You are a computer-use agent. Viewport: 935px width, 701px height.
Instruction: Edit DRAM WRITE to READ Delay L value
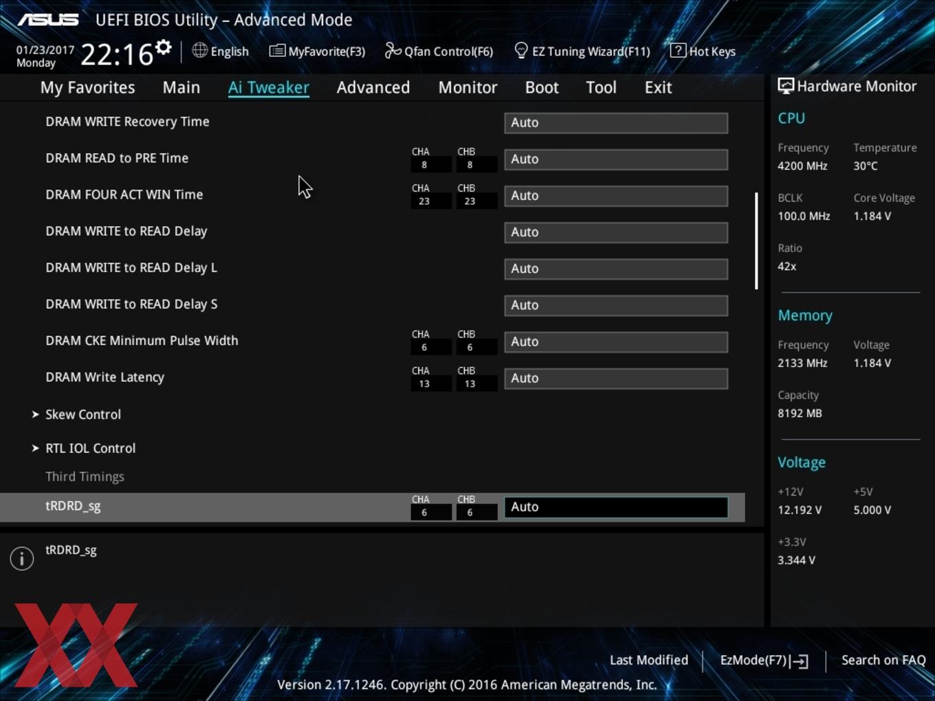click(616, 269)
